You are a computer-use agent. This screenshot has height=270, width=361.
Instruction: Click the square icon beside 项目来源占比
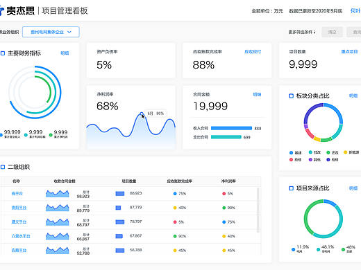click(292, 188)
